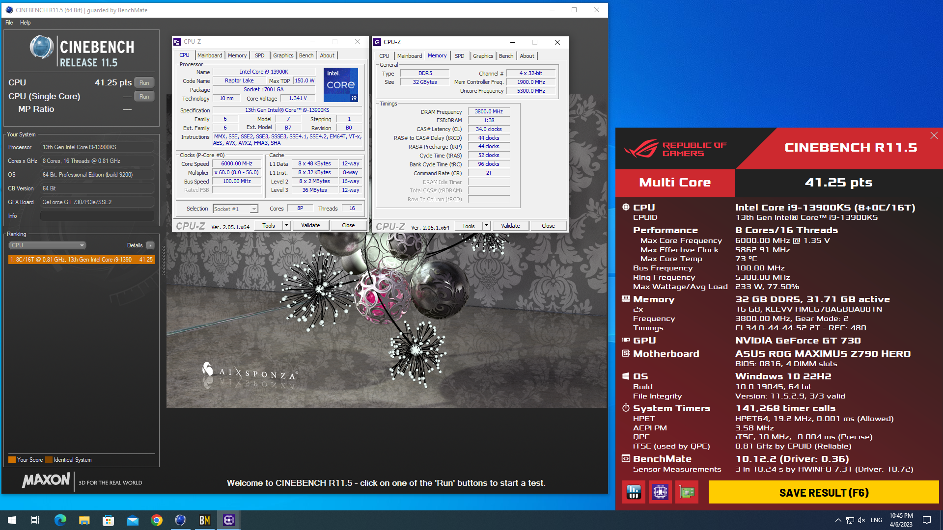Switch to SPD tab in left CPU-Z

pyautogui.click(x=260, y=55)
